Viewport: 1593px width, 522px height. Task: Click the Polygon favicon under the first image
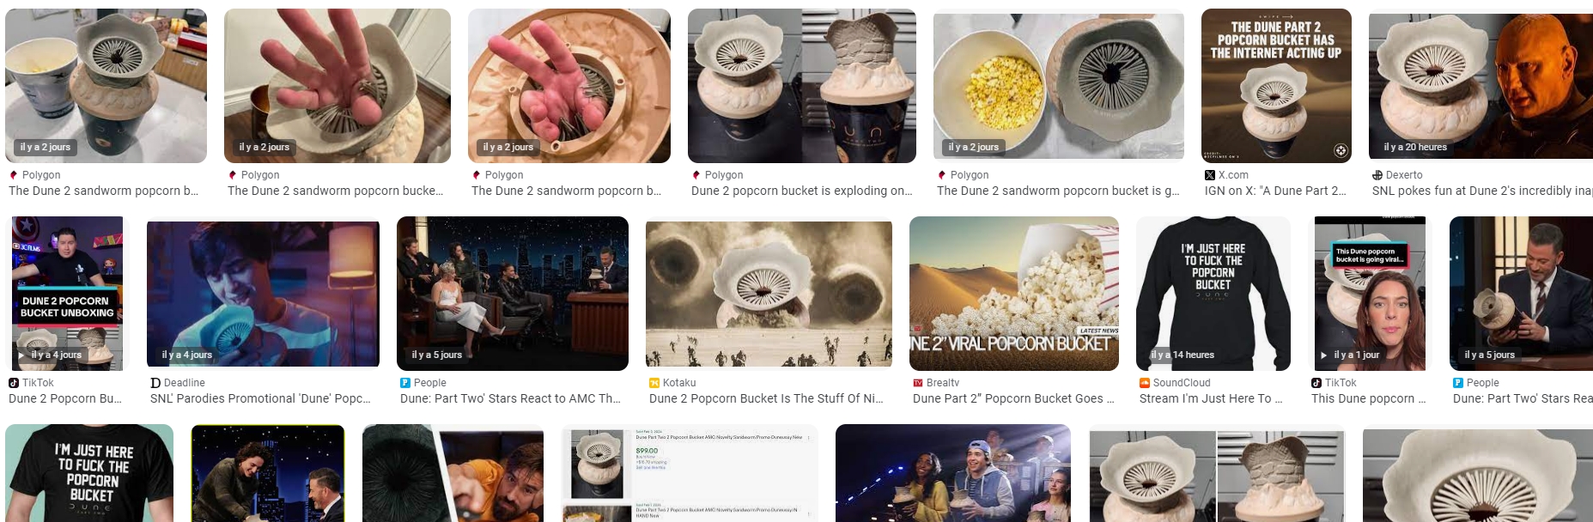coord(14,175)
